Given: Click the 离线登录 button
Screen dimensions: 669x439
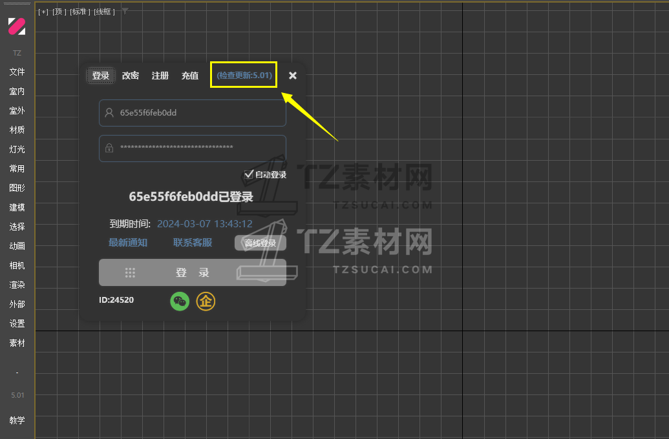Looking at the screenshot, I should 260,243.
